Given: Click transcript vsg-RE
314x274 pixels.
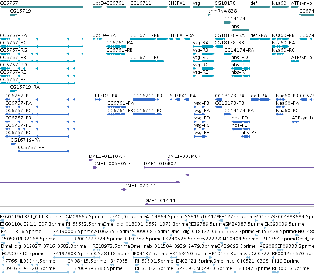Looking at the screenshot, I should point(204,76).
